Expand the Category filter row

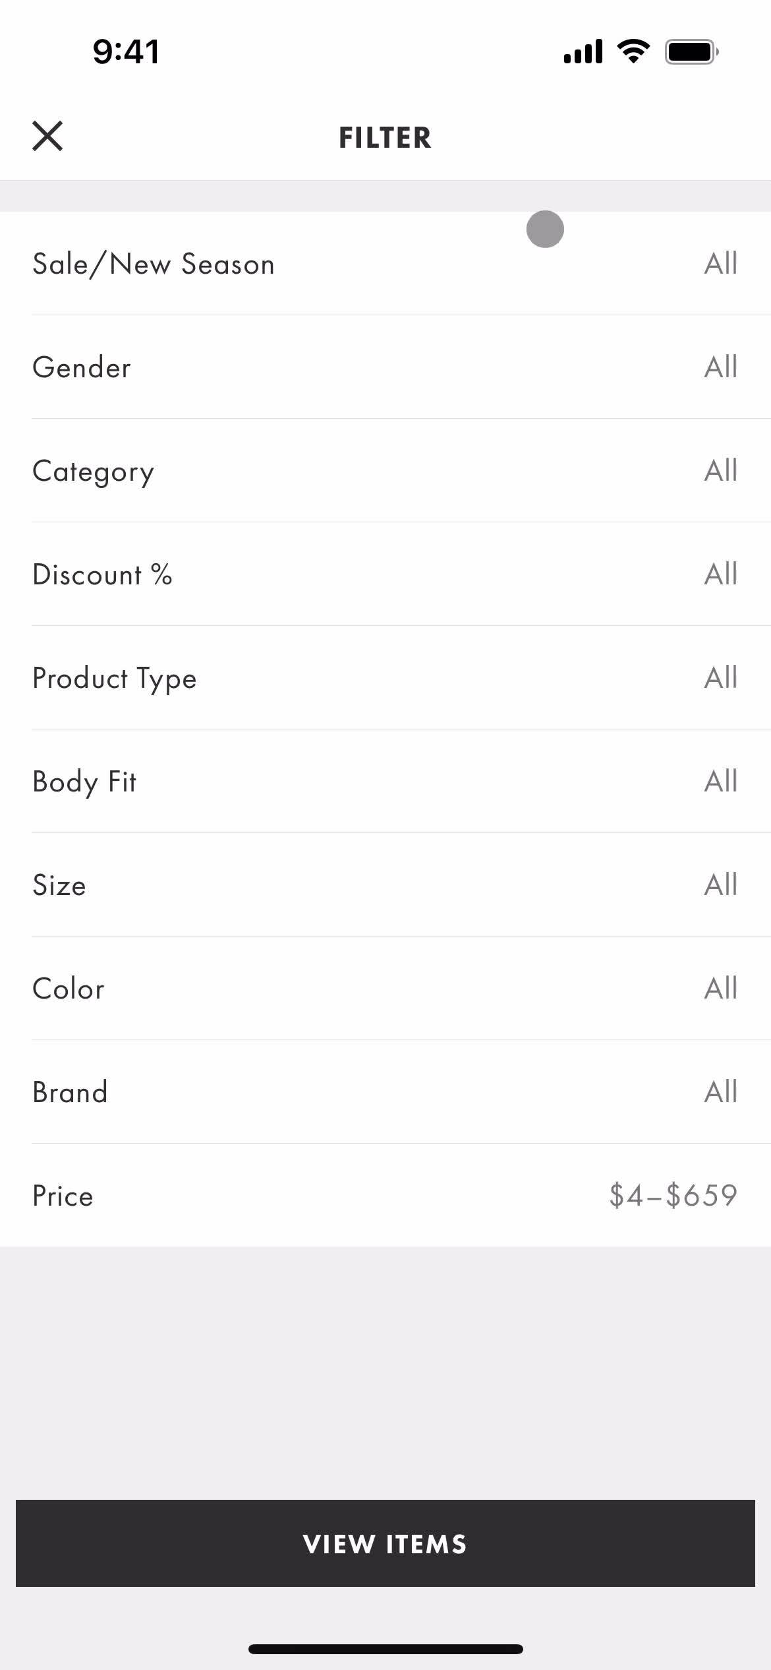pos(385,470)
